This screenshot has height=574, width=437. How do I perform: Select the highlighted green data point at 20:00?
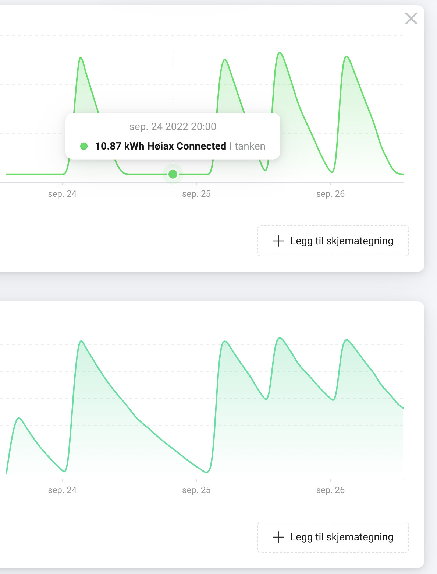click(173, 174)
